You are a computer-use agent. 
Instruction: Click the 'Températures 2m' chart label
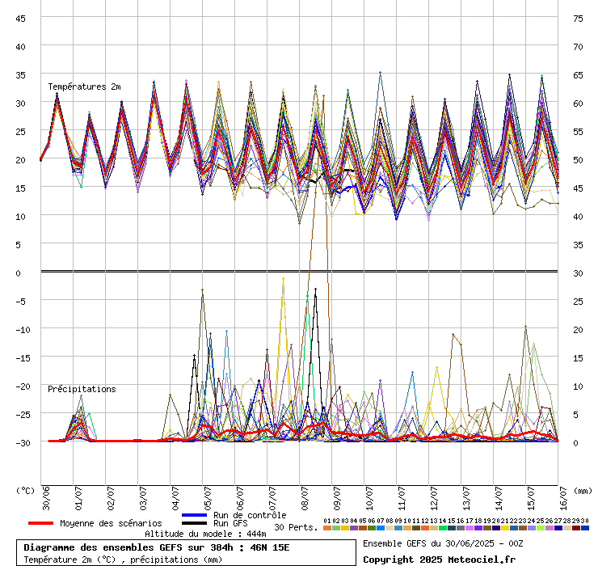(84, 87)
